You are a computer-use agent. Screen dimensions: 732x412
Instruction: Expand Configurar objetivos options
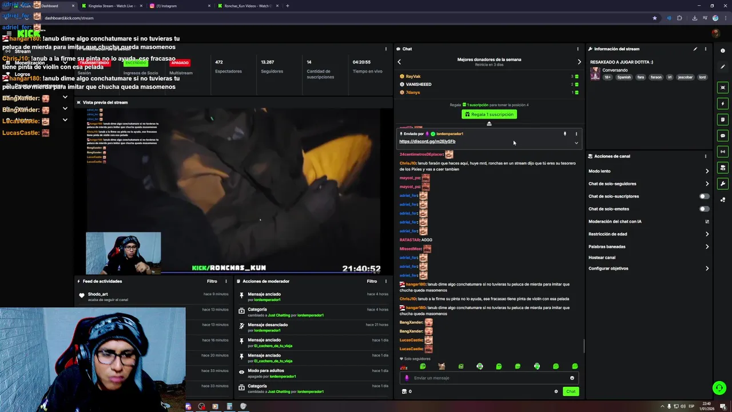[x=707, y=268]
